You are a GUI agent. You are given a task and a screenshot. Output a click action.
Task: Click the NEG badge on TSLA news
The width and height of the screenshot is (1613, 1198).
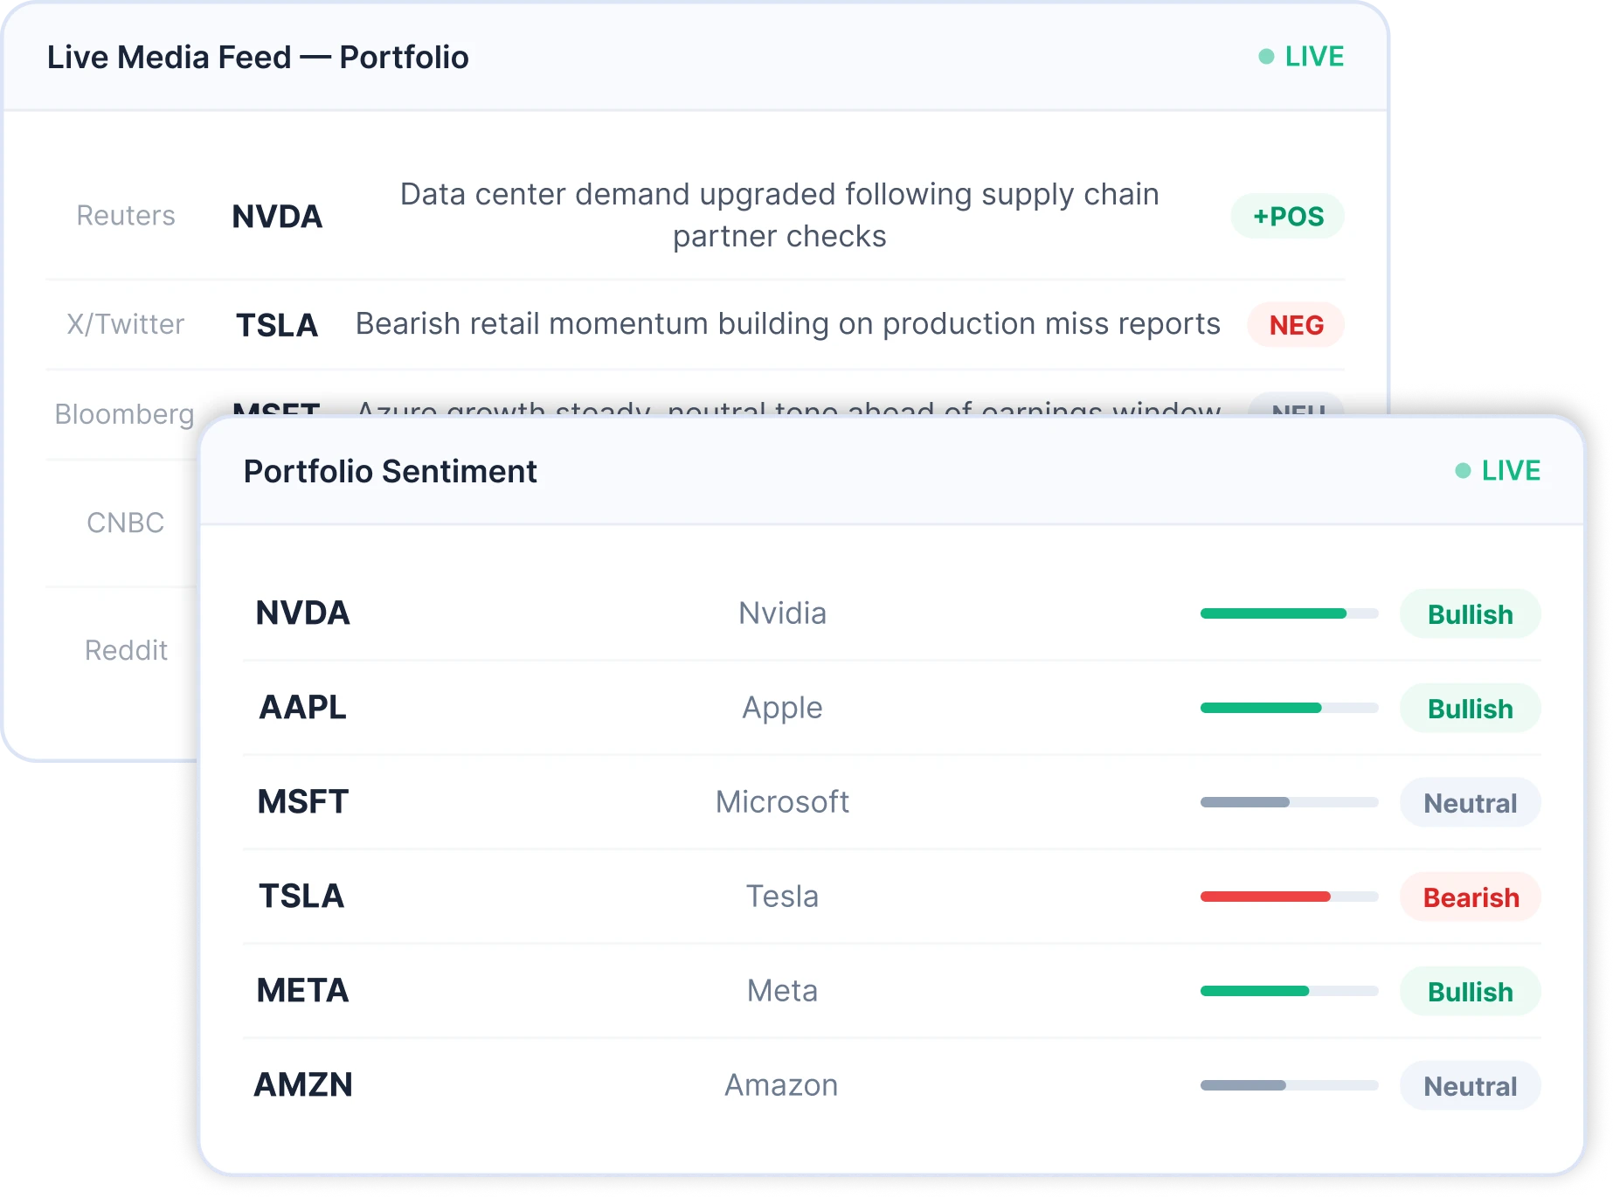click(1296, 325)
